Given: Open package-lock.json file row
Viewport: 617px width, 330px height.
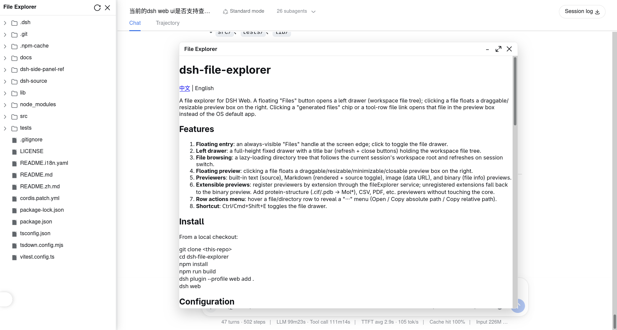Looking at the screenshot, I should click(x=58, y=210).
